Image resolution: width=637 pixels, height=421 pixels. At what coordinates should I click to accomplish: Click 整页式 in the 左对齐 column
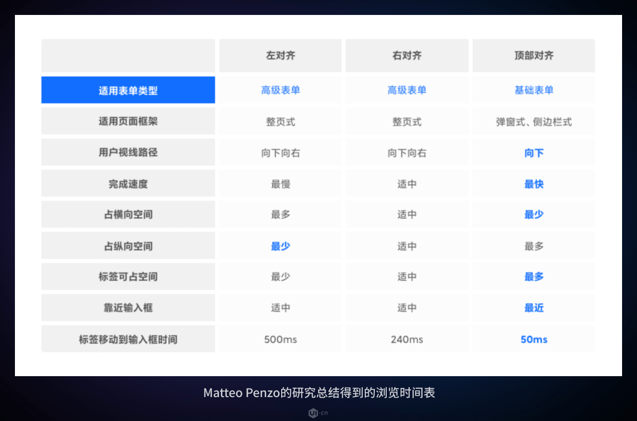[281, 122]
